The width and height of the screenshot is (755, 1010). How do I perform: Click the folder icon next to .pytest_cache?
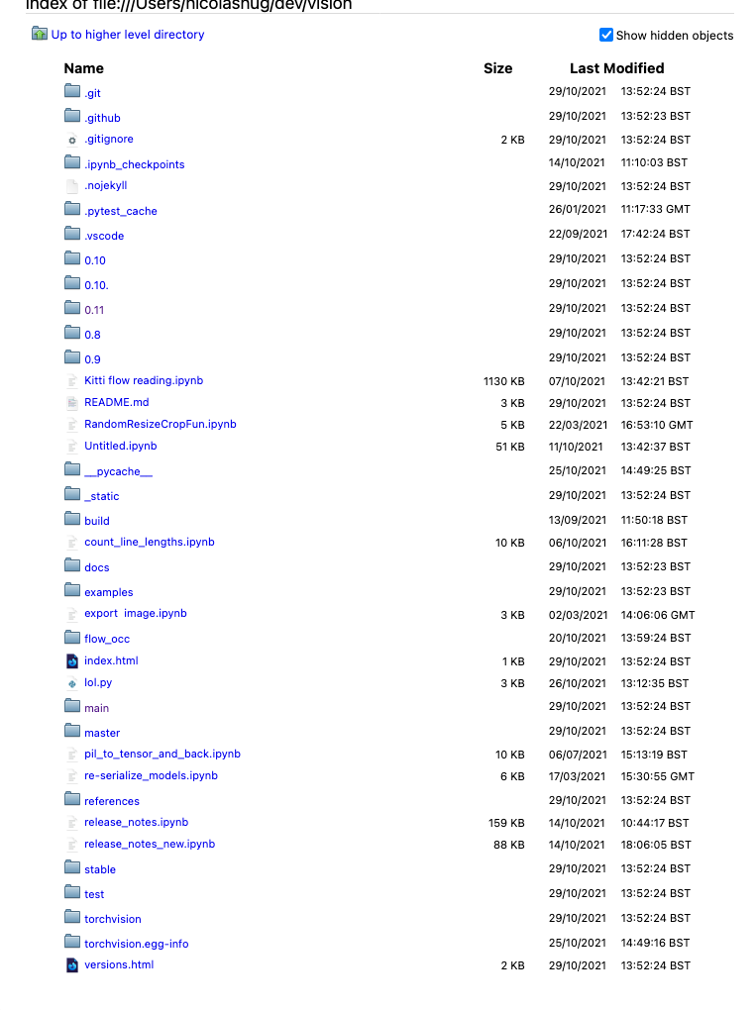tap(72, 208)
